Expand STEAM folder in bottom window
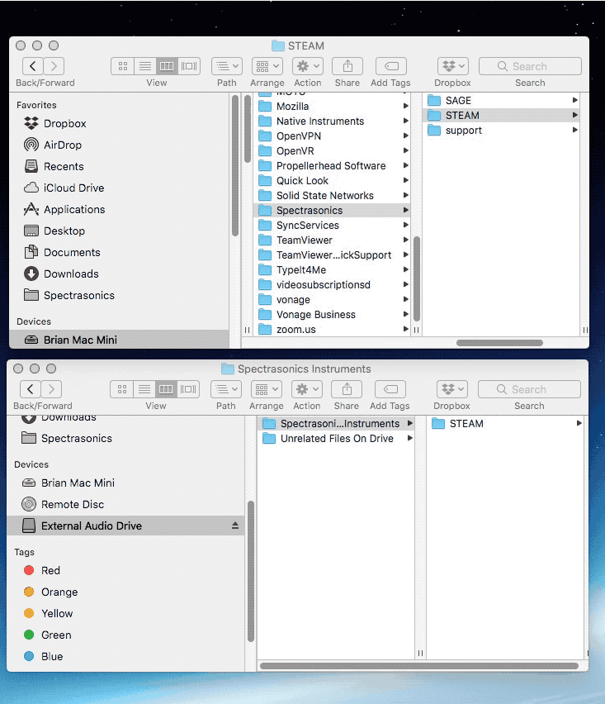Viewport: 605px width, 704px height. (579, 423)
